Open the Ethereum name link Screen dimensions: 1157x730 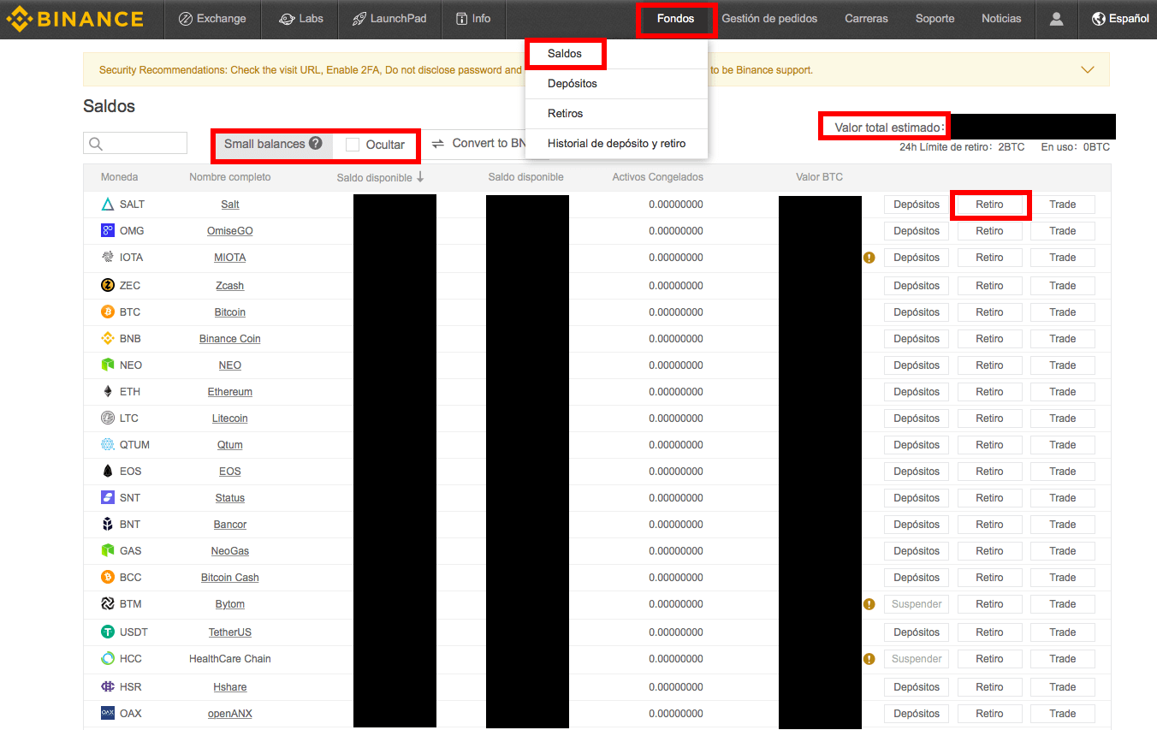[230, 392]
